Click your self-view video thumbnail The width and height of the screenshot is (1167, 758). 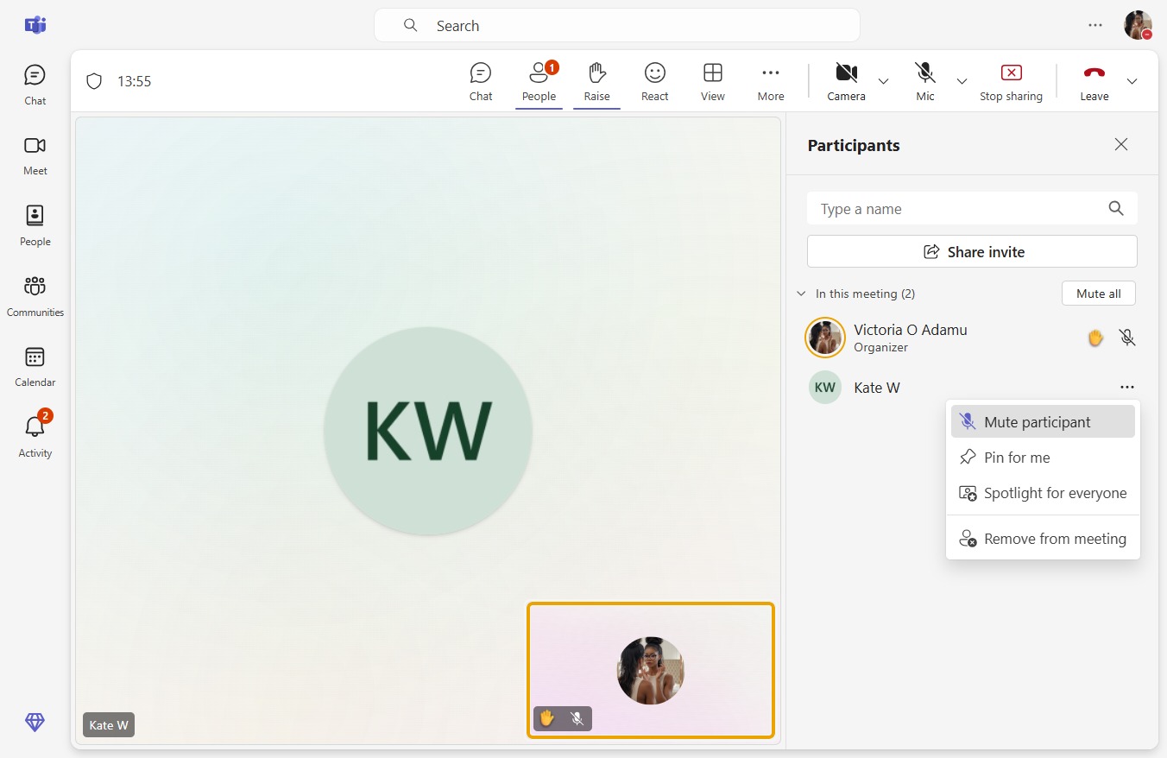[651, 671]
